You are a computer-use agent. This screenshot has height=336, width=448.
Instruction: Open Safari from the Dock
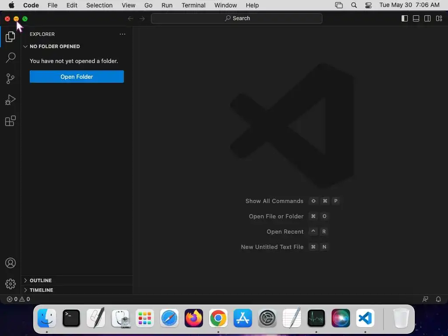(169, 318)
